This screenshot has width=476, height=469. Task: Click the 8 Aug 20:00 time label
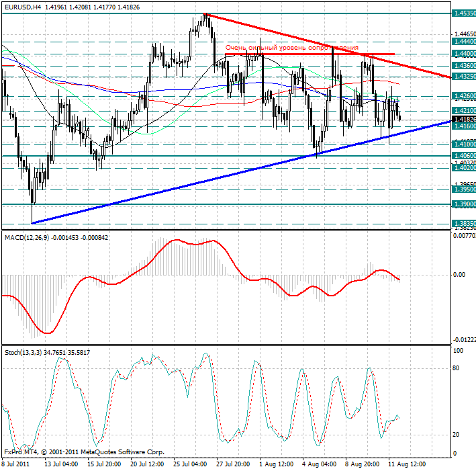(363, 464)
